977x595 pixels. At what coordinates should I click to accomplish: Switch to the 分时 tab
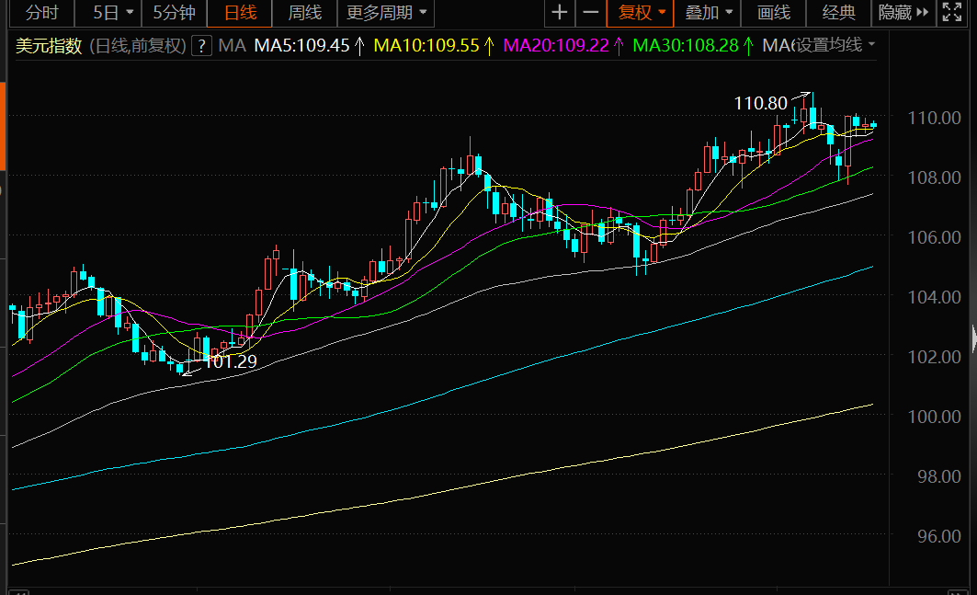point(41,13)
